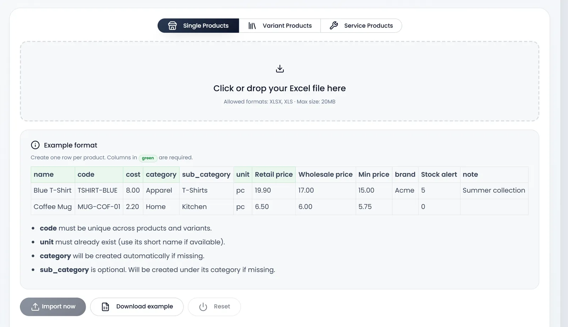Screen dimensions: 568x327
Task: Click the 19.90 retail price cell
Action: tap(274, 191)
